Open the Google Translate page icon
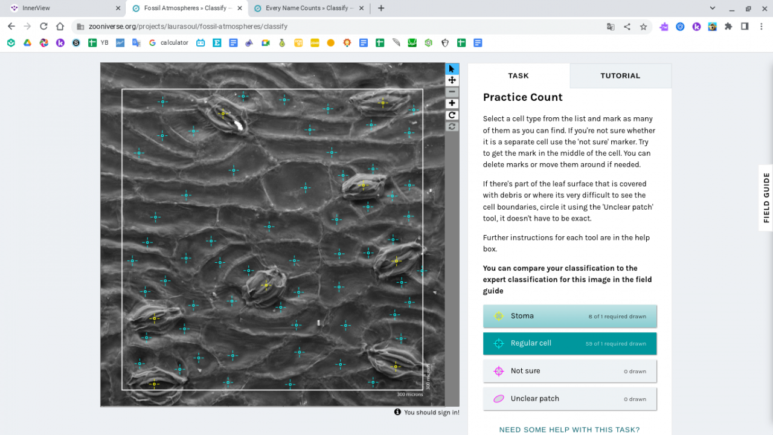The width and height of the screenshot is (773, 435). point(611,27)
